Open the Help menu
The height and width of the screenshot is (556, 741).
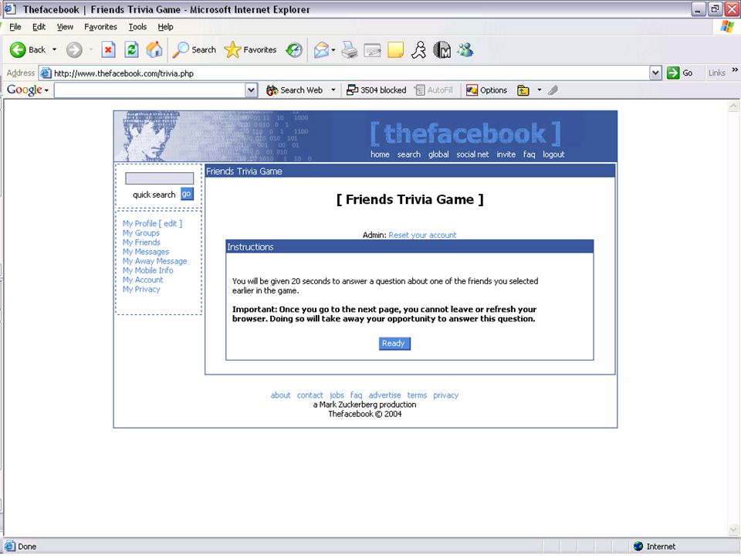tap(165, 27)
